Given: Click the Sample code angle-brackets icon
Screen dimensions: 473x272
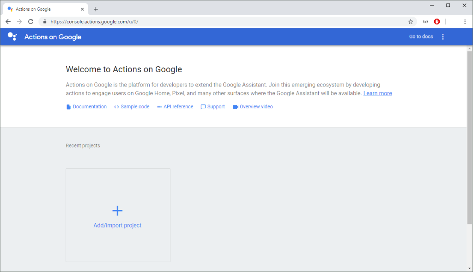Looking at the screenshot, I should click(x=116, y=107).
